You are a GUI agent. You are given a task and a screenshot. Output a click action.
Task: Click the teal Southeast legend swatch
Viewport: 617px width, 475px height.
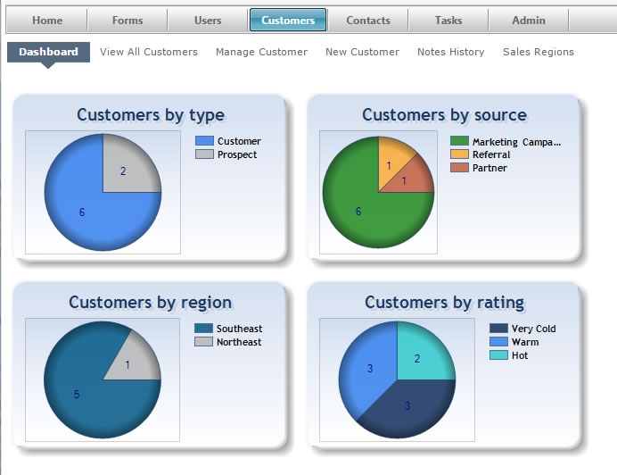[204, 329]
